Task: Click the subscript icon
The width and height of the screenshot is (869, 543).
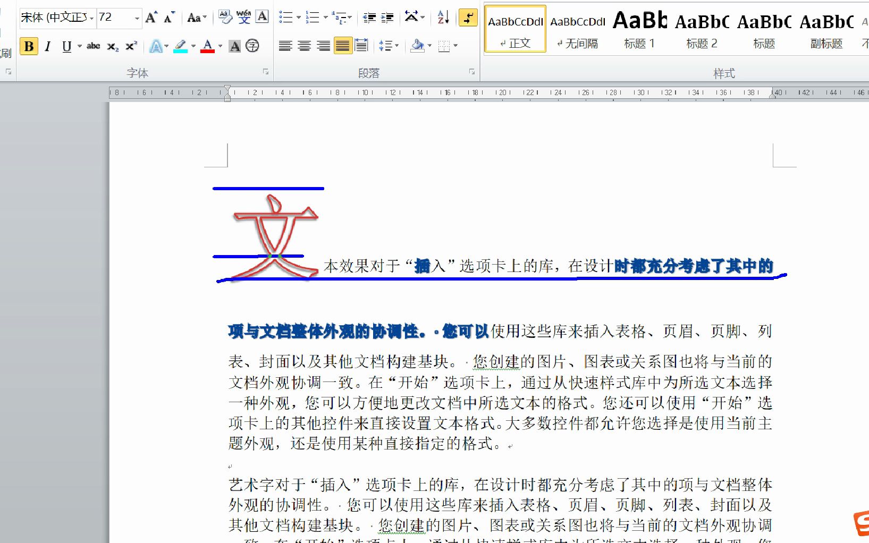Action: (x=111, y=46)
